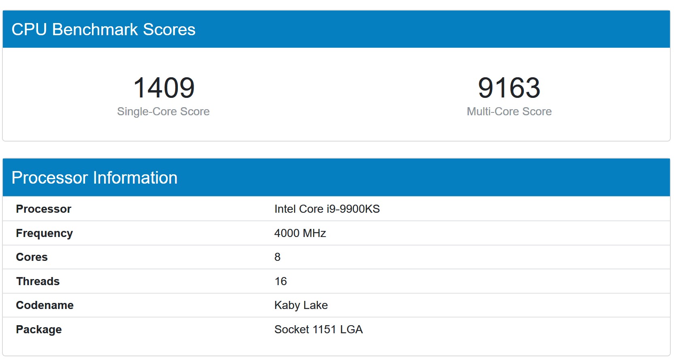The width and height of the screenshot is (674, 364).
Task: Select the Cores row label
Action: pos(31,257)
